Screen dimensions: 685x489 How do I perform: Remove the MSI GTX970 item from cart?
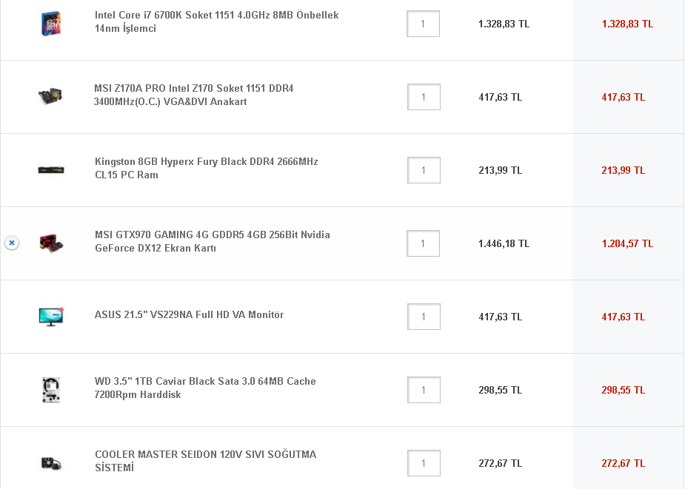[12, 243]
